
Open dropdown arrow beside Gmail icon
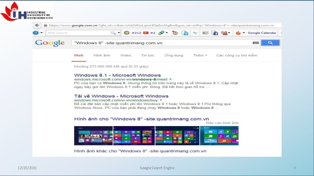(229, 33)
